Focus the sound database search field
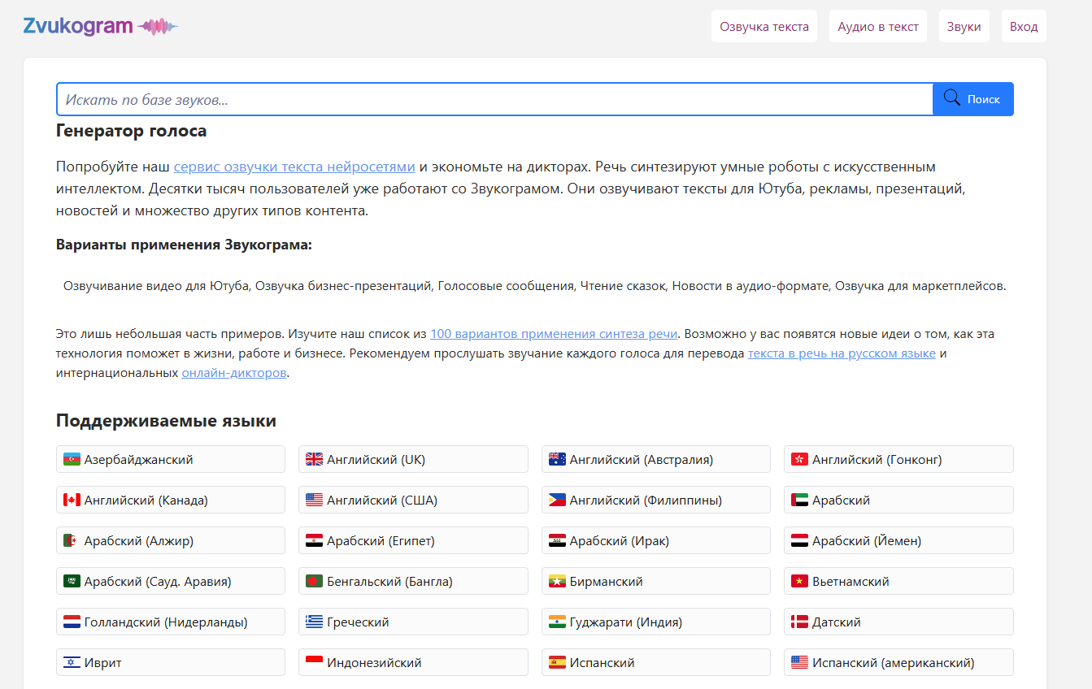1092x689 pixels. click(x=494, y=99)
